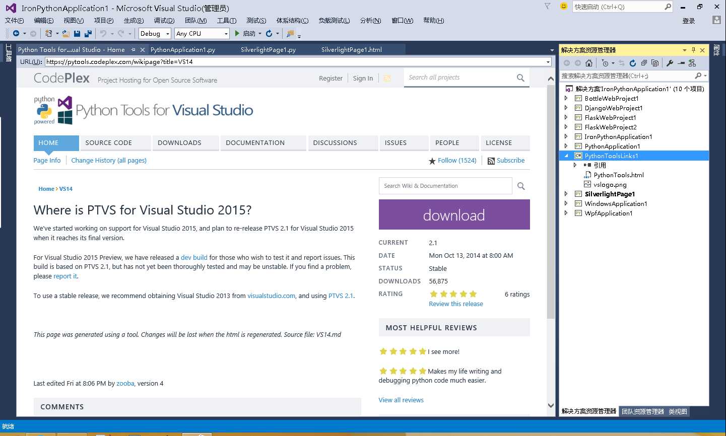Click the Show All Files icon
This screenshot has width=726, height=436.
655,63
